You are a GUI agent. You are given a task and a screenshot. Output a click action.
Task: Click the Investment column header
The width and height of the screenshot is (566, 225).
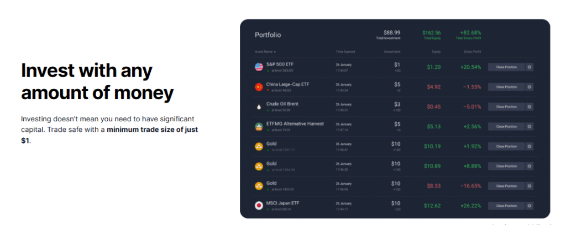coord(392,52)
